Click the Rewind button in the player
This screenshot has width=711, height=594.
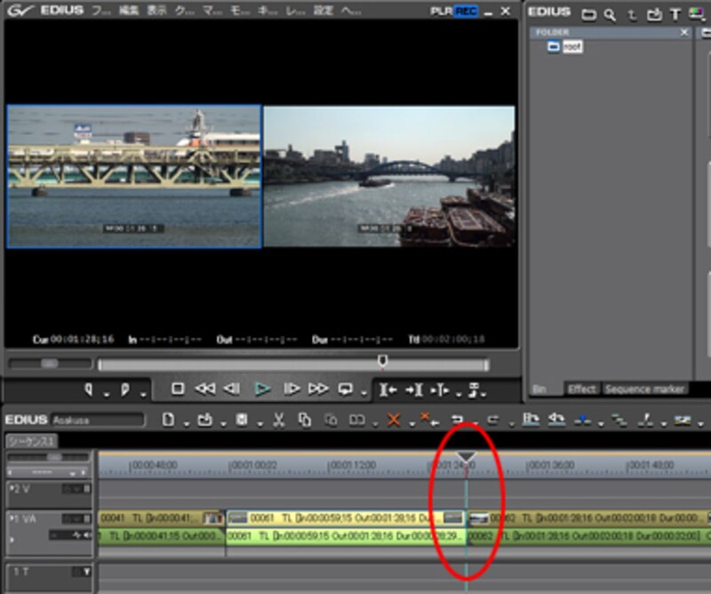204,389
